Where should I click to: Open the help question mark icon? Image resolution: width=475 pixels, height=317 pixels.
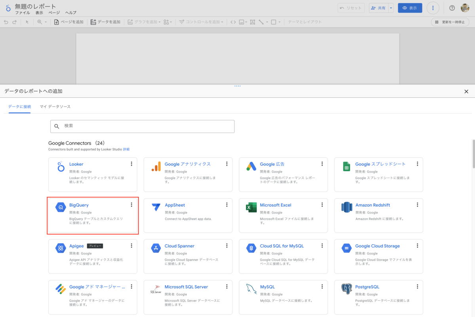click(x=452, y=8)
